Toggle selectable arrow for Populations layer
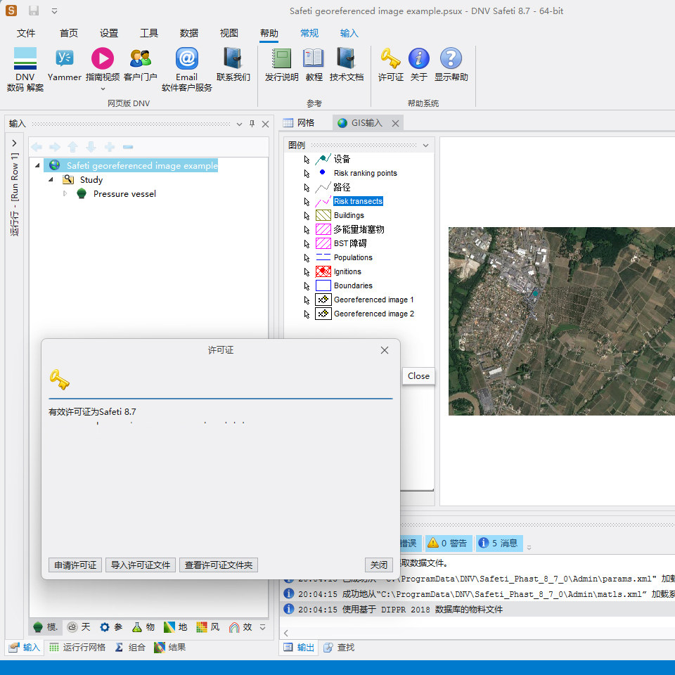This screenshot has width=675, height=675. tap(307, 258)
